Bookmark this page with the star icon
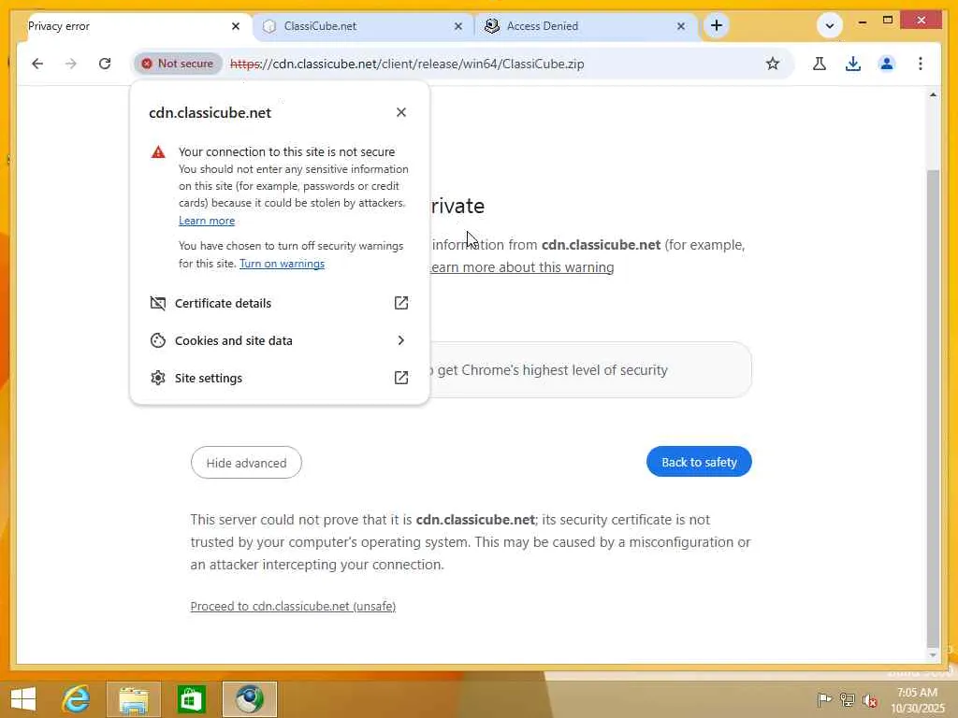The width and height of the screenshot is (958, 718). [773, 64]
